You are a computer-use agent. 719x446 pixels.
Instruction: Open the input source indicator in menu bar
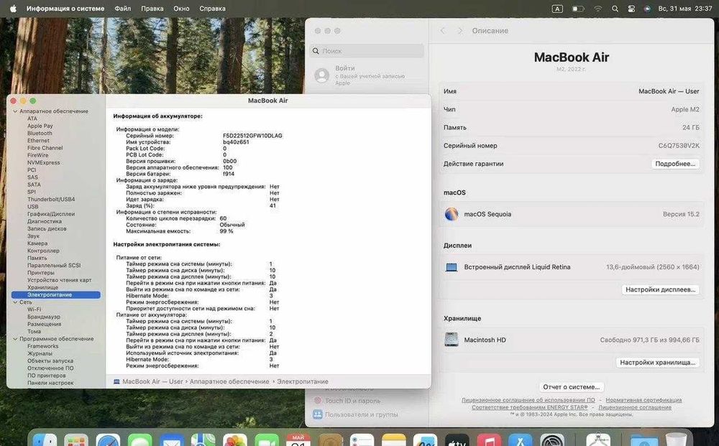tap(557, 9)
